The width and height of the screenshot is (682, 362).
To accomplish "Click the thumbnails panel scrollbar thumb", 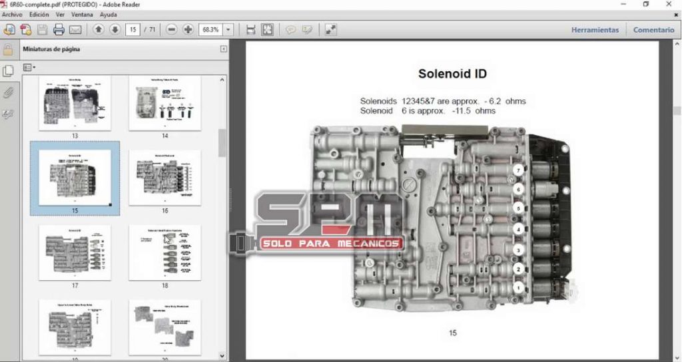I will (x=222, y=142).
